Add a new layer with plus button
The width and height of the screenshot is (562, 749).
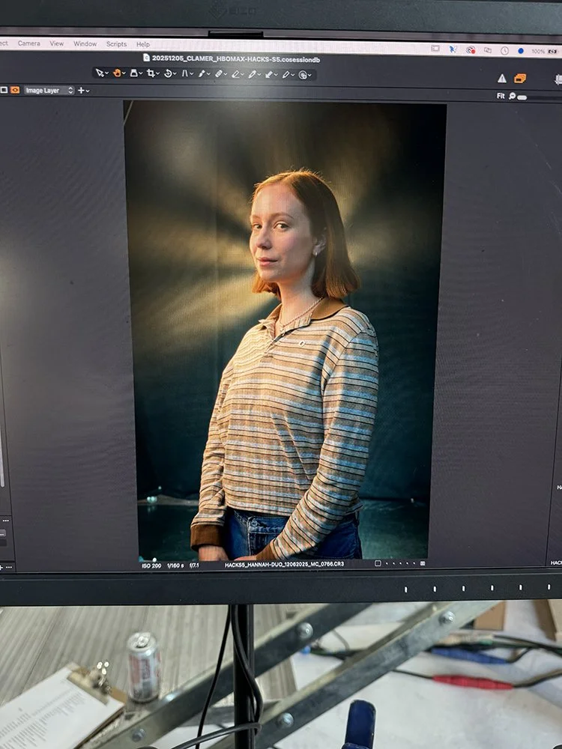pyautogui.click(x=81, y=91)
